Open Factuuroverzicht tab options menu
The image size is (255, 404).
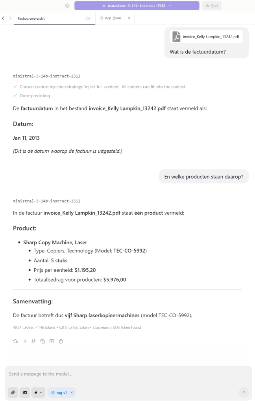[x=88, y=19]
